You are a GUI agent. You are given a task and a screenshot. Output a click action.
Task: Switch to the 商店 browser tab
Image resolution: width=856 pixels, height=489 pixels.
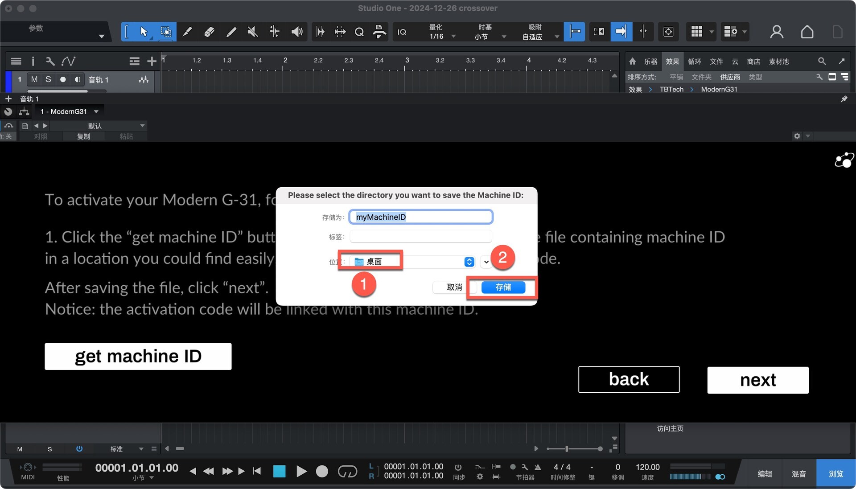pyautogui.click(x=753, y=62)
